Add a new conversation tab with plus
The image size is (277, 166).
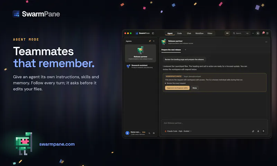(x=185, y=50)
